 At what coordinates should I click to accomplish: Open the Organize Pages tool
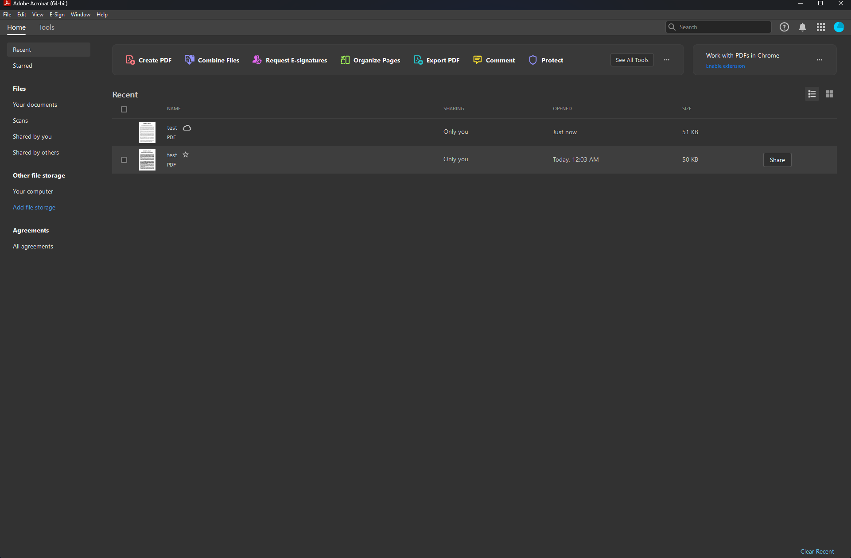coord(370,60)
